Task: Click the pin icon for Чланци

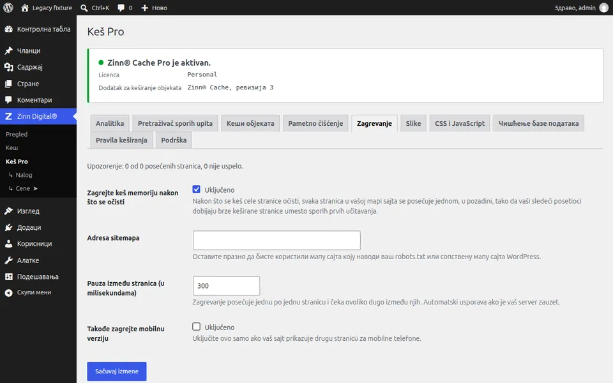Action: point(8,51)
